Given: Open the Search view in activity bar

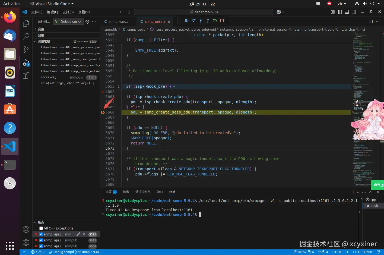Looking at the screenshot, I should click(26, 36).
